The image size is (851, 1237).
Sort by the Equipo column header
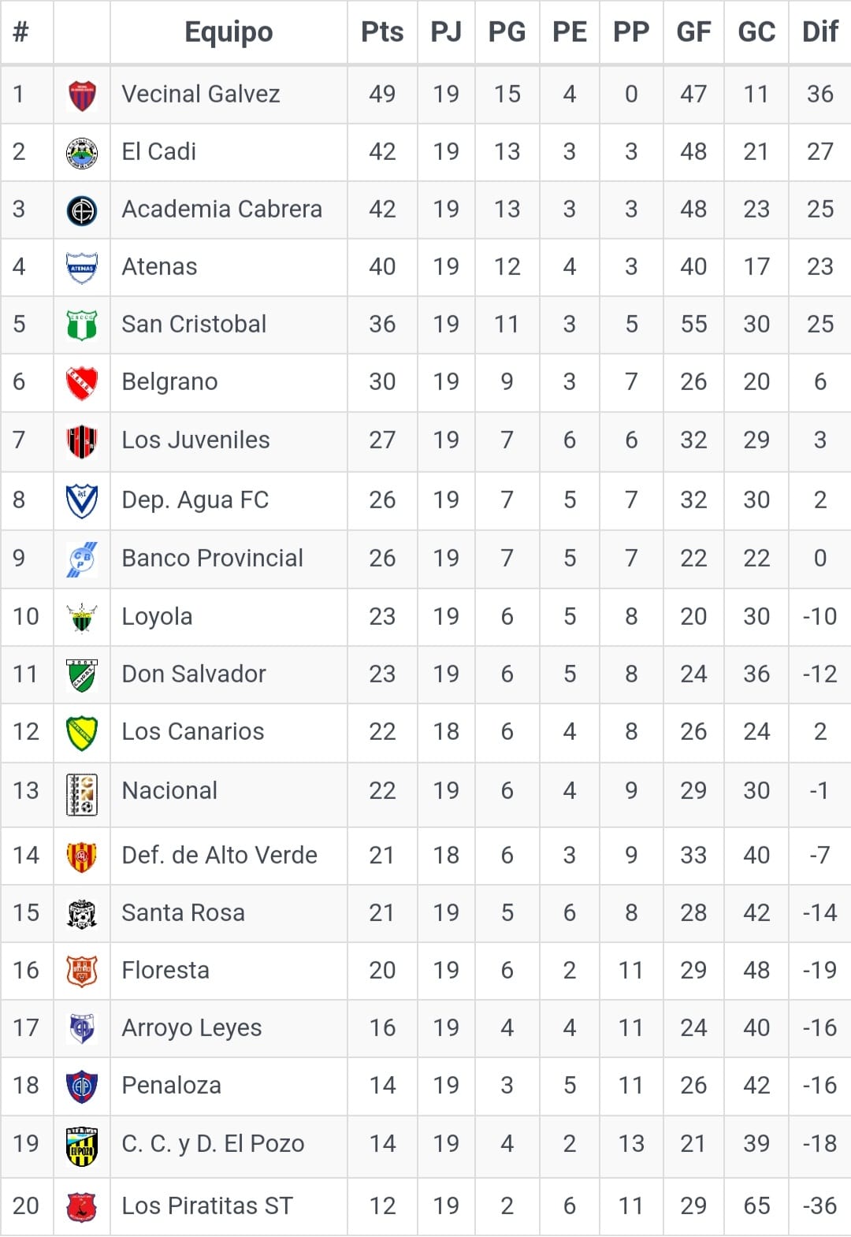tap(229, 32)
